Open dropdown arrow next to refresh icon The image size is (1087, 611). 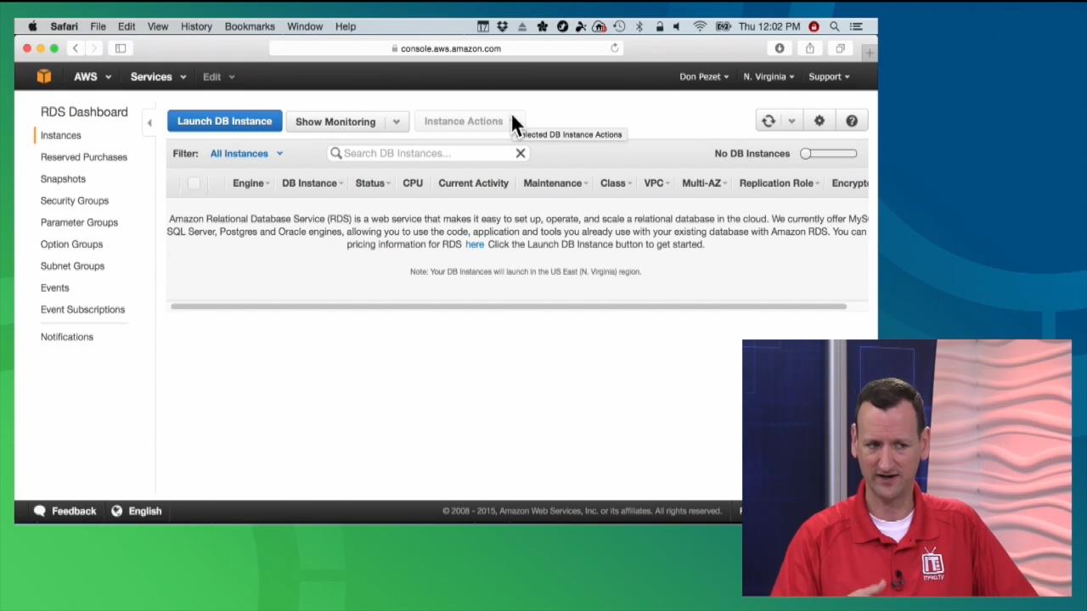[x=791, y=121]
